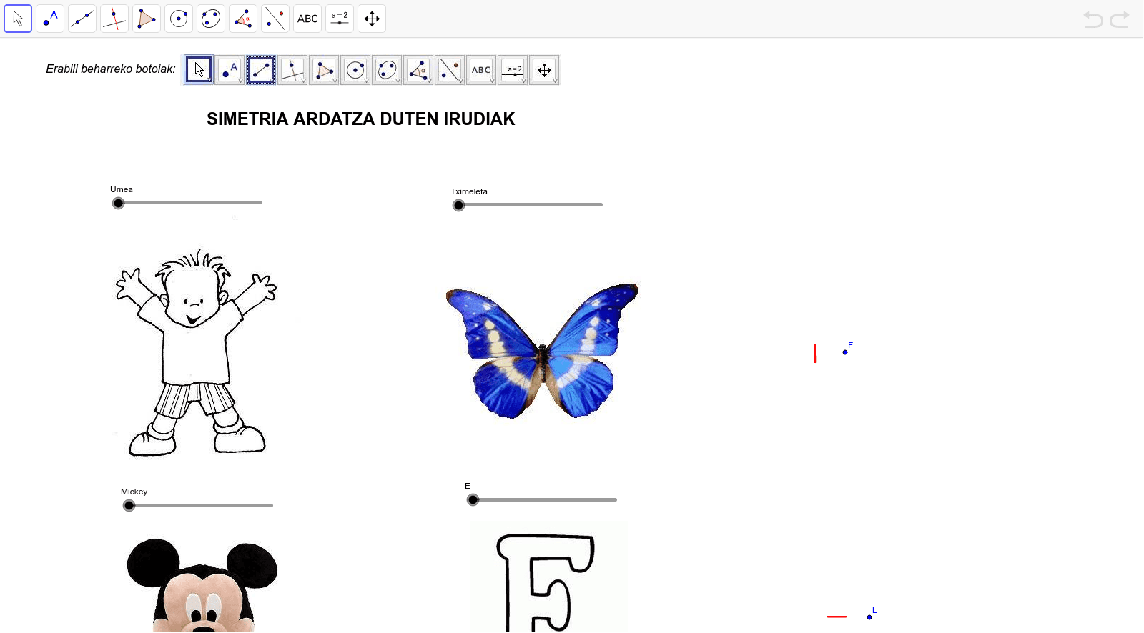Click the Tximeleta slider handle
The image size is (1144, 633).
point(459,206)
